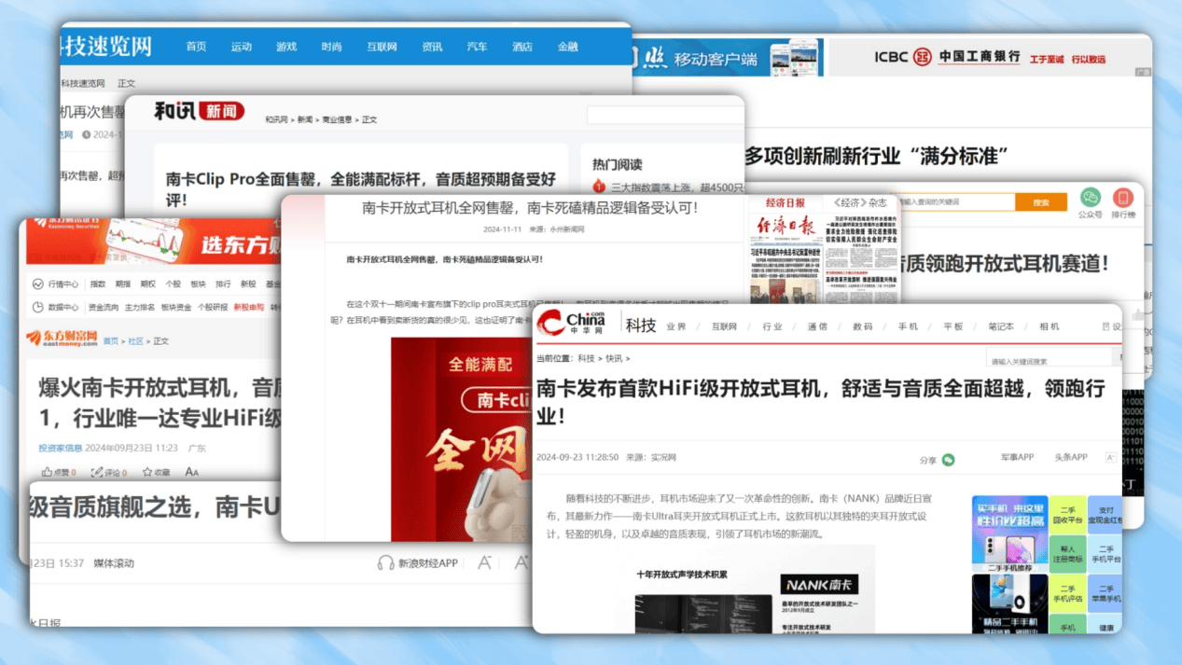The image size is (1182, 665).
Task: Open 游戏 tab in the blue navigation bar
Action: (286, 47)
